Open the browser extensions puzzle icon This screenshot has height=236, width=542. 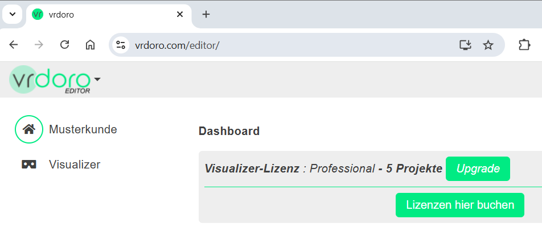[x=524, y=45]
